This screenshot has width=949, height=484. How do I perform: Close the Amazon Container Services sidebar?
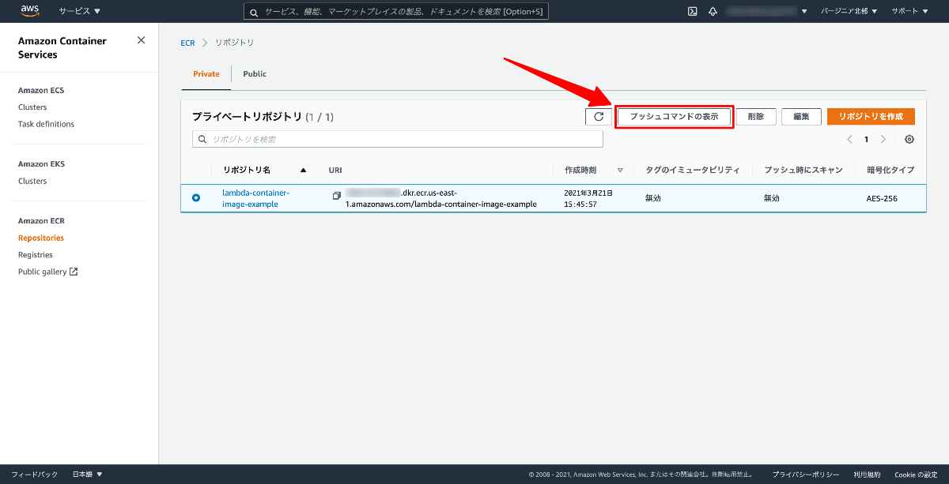coord(141,40)
